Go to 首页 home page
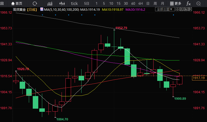Image resolution: width=207 pixels, height=122 pixels. [x=16, y=3]
